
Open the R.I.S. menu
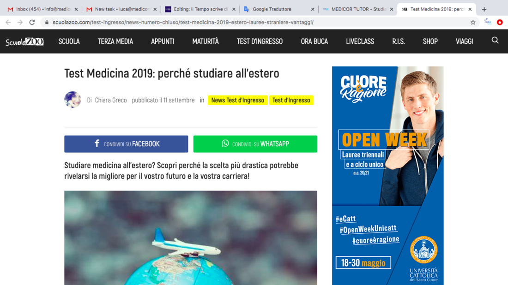pos(399,42)
